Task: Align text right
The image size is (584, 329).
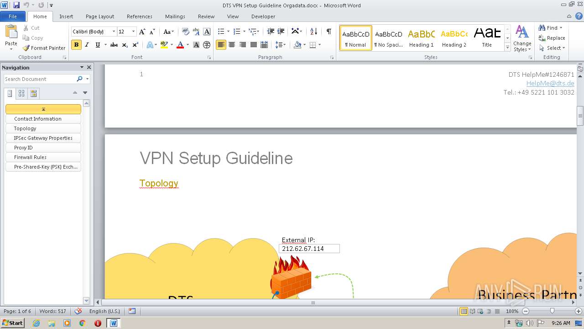Action: 243,45
